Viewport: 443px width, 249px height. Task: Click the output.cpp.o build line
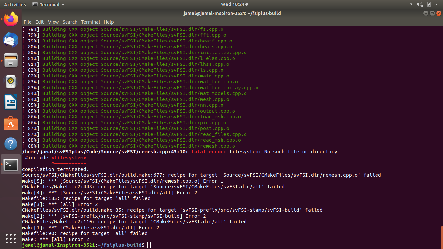[128, 111]
